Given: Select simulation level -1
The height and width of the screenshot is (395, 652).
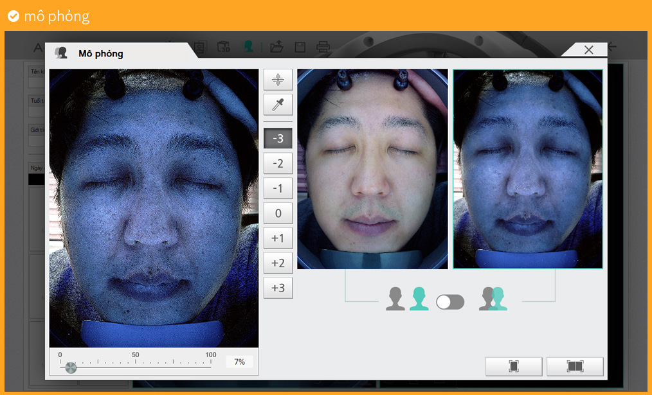Looking at the screenshot, I should click(278, 188).
